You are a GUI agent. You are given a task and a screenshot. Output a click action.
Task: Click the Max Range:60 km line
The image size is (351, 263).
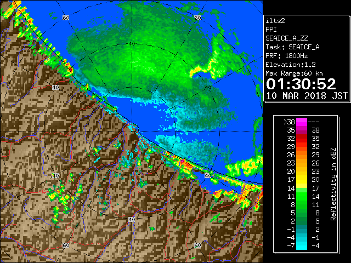tap(294, 73)
